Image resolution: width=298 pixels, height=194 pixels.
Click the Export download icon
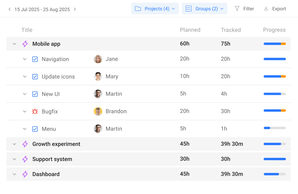[266, 9]
